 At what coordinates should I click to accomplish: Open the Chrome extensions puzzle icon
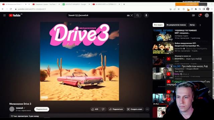pyautogui.click(x=196, y=9)
